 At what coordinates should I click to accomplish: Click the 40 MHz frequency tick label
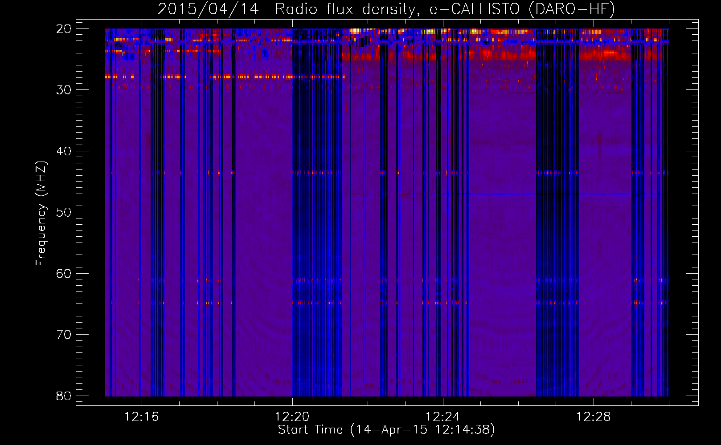click(64, 151)
